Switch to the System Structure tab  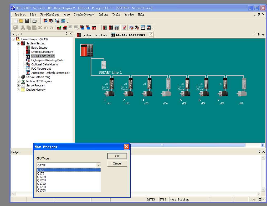click(x=92, y=35)
